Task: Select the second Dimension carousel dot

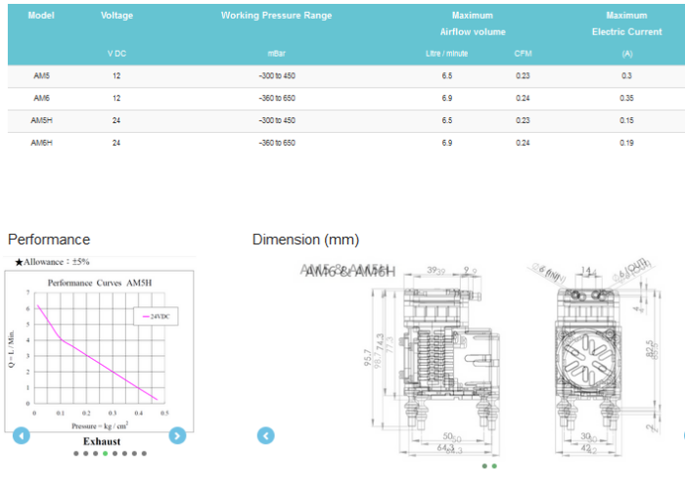Action: (494, 466)
